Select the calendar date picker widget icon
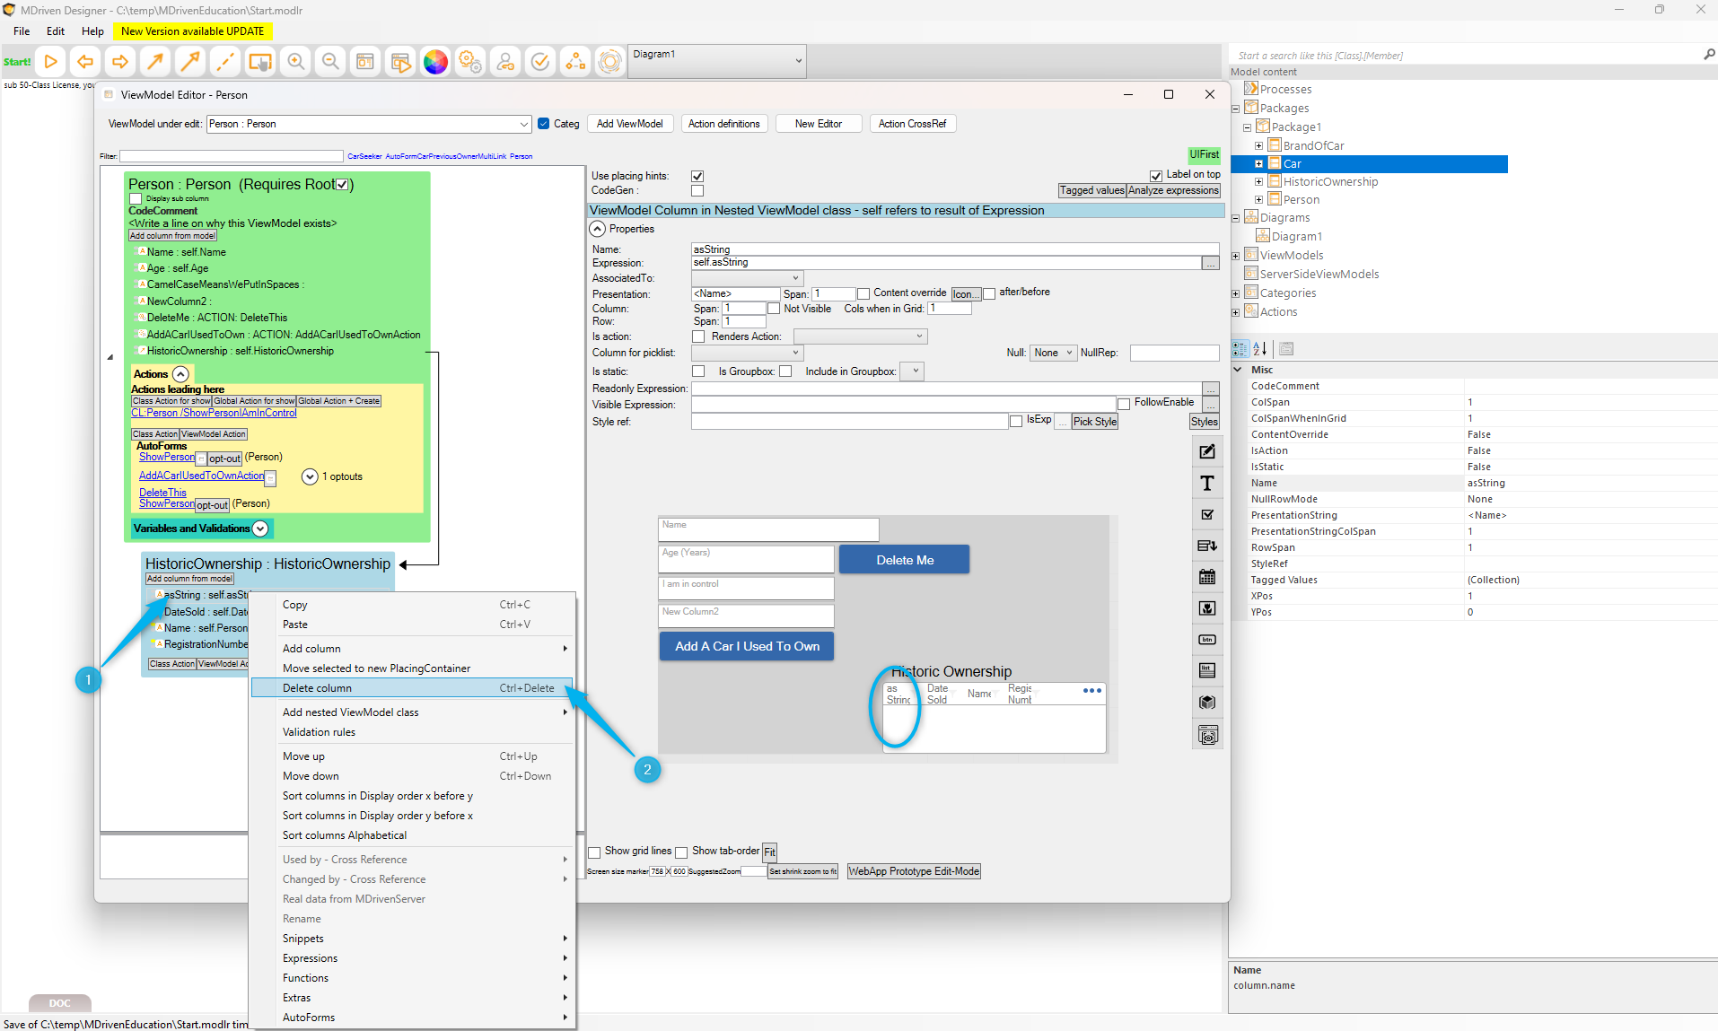The image size is (1718, 1031). point(1207,577)
